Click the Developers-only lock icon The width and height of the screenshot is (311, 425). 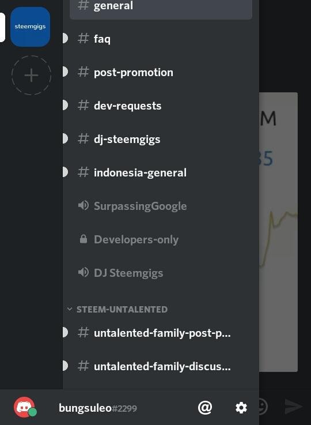click(84, 239)
